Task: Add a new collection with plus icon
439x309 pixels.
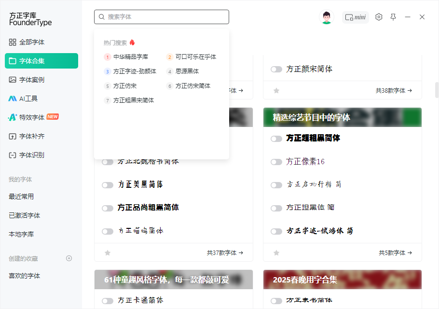Action: click(x=69, y=258)
